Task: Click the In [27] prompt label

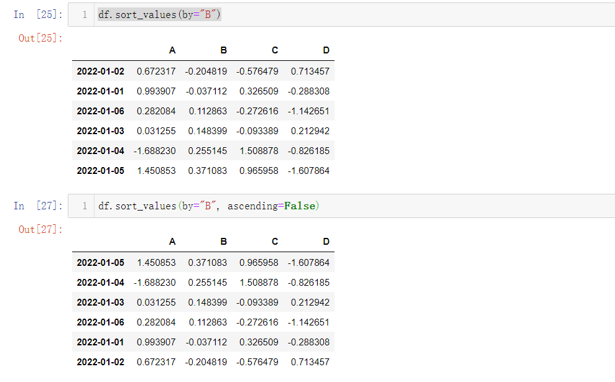Action: 38,206
